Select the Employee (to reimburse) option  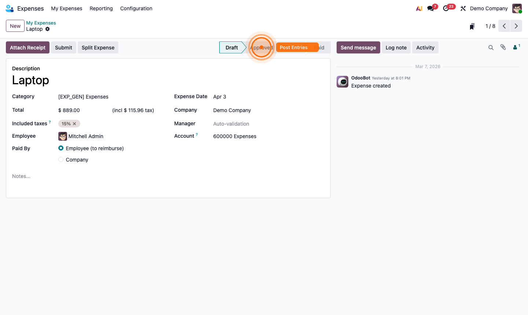point(61,148)
